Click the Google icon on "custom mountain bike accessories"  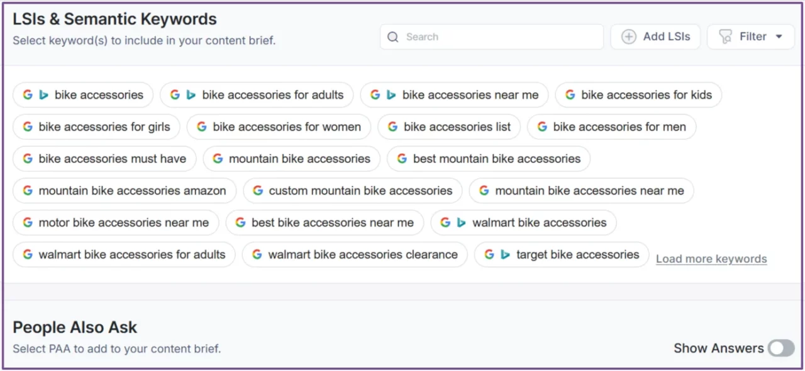pyautogui.click(x=258, y=190)
